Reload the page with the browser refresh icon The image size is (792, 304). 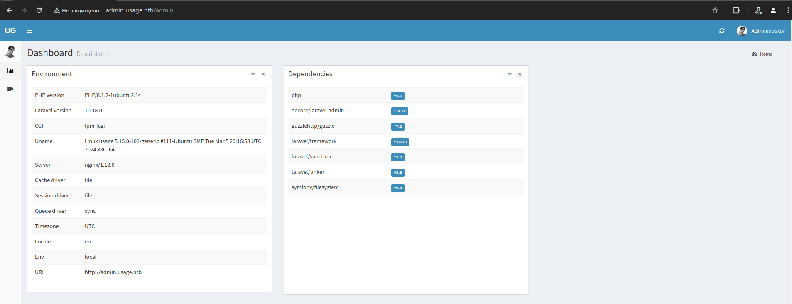(x=39, y=10)
